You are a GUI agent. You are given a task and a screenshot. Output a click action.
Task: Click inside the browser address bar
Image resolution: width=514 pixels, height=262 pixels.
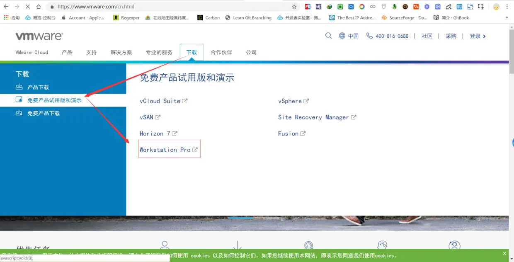(x=166, y=7)
